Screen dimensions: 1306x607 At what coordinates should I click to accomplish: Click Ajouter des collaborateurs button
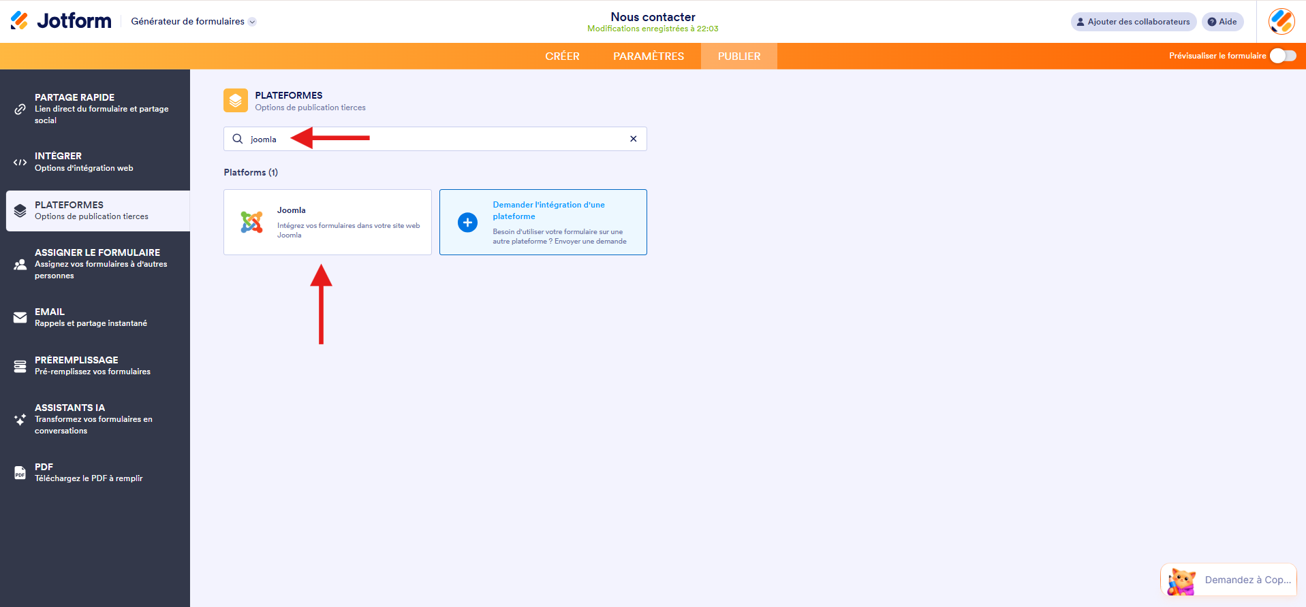1134,22
